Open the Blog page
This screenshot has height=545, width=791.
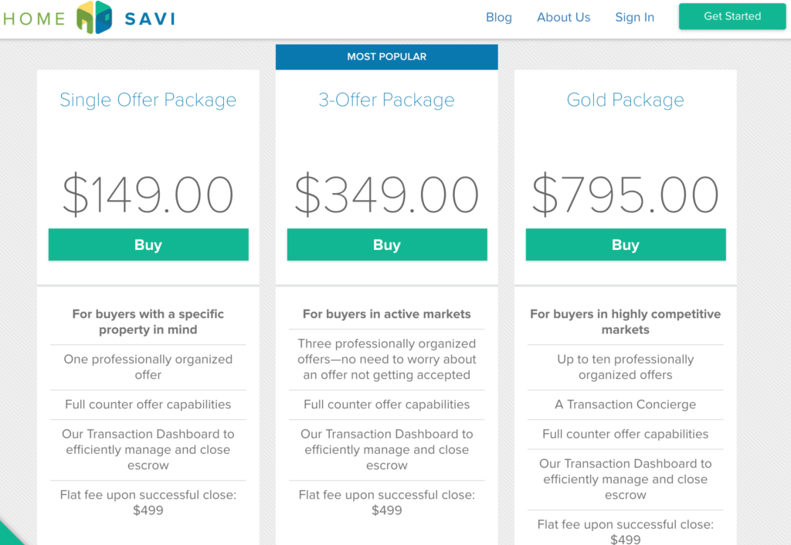click(x=498, y=17)
